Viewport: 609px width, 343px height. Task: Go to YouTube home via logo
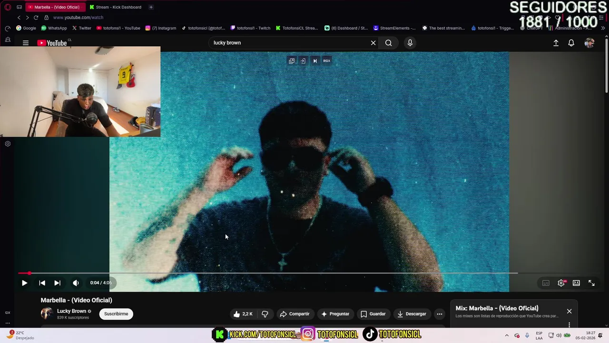(52, 43)
